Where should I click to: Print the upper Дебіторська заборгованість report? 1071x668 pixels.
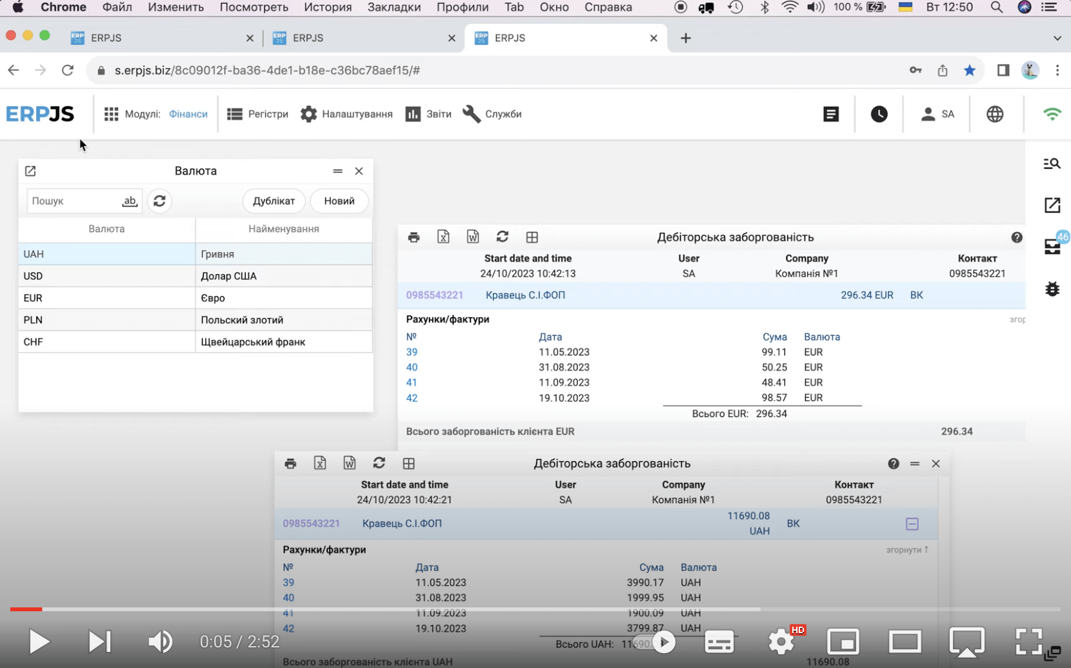[414, 237]
